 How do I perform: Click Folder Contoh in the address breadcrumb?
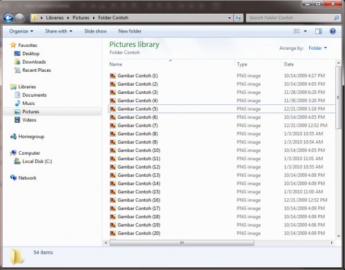(113, 18)
